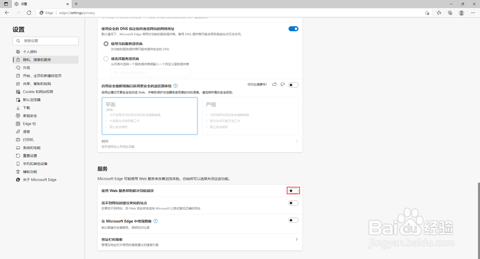480x259 pixels.
Task: Open the tab actions menu icon
Action: coord(6,4)
